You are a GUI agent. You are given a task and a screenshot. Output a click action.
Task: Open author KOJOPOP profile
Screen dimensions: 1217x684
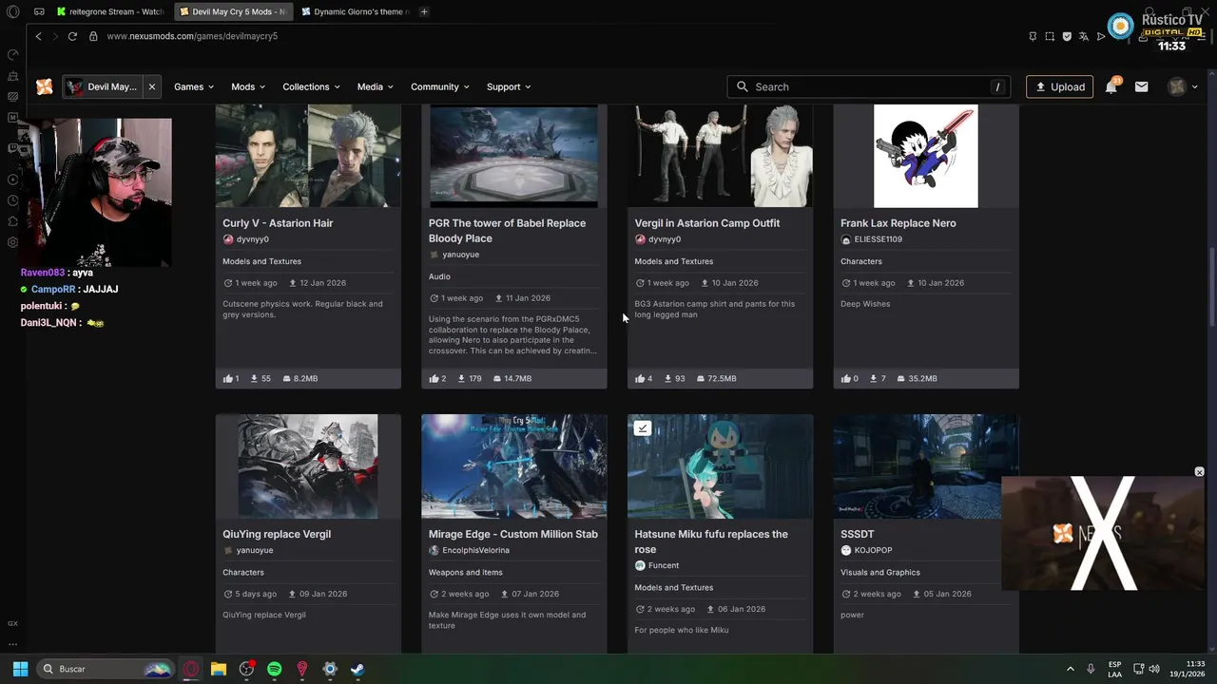[x=873, y=550]
